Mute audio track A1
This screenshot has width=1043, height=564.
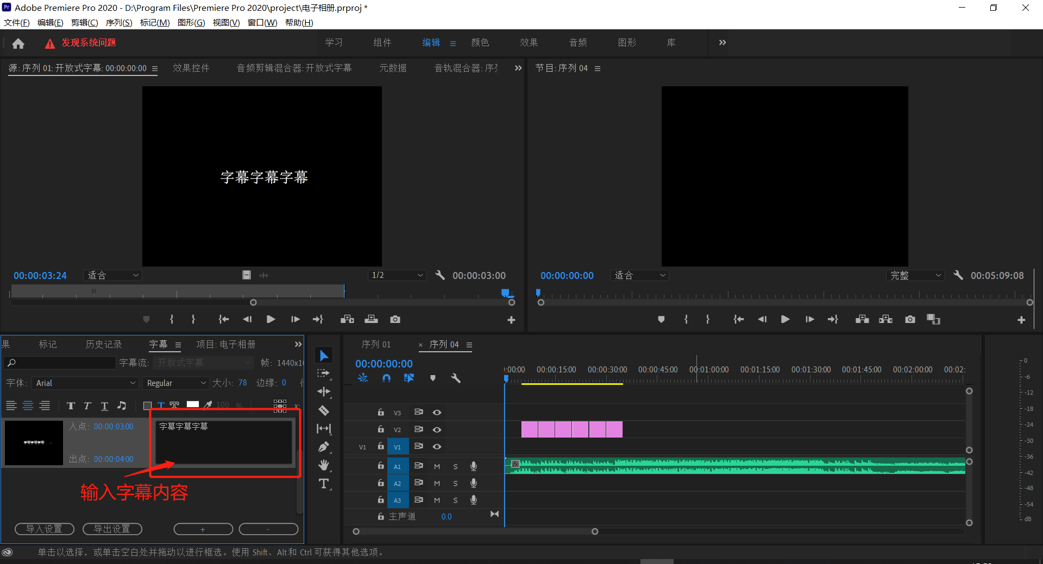tap(437, 466)
